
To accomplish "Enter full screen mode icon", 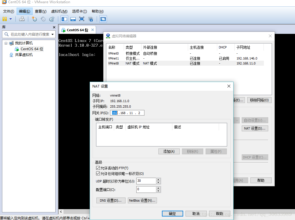I will 82,19.
